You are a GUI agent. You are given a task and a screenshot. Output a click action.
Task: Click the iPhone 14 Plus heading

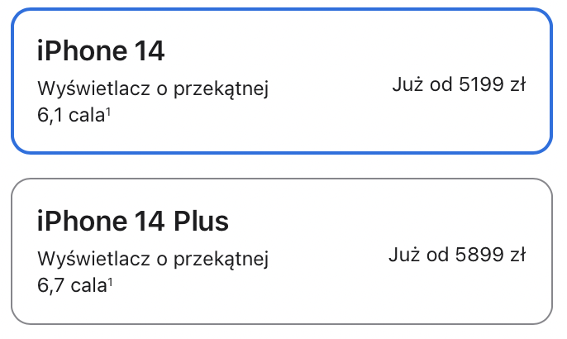(x=133, y=221)
